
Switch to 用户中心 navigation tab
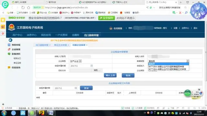(17, 35)
